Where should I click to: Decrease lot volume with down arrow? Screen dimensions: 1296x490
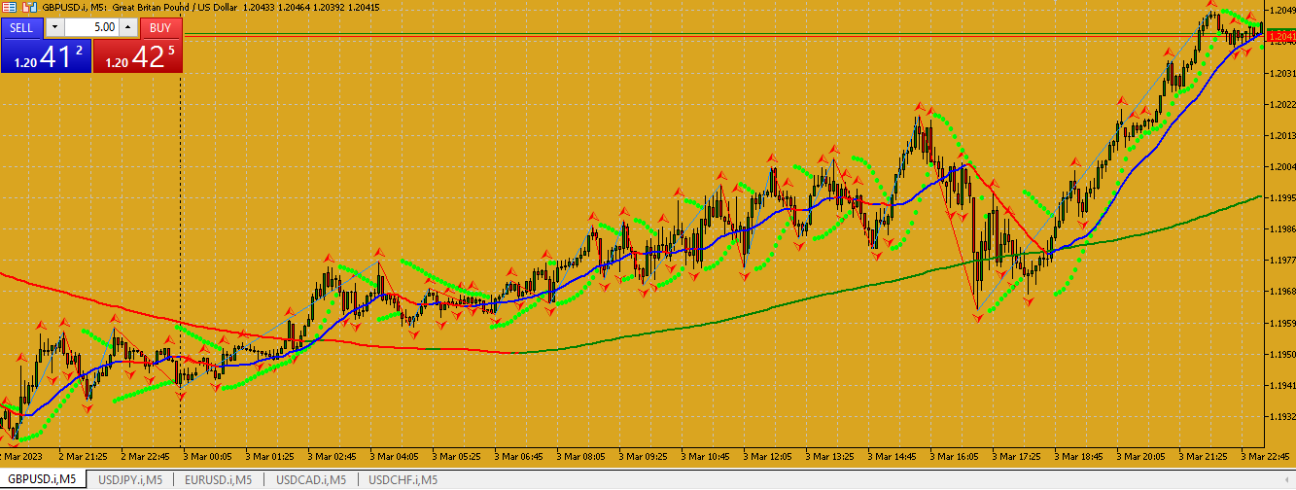[54, 28]
